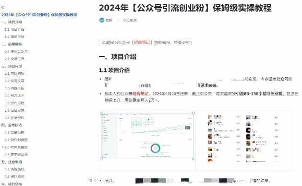Click bottom-left resize handle of selected image

[101, 159]
